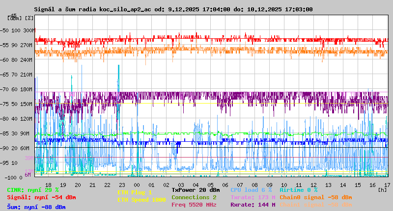This screenshot has width=393, height=211.
Task: Click the 'ETH Plug 1' legend label
Action: click(135, 192)
